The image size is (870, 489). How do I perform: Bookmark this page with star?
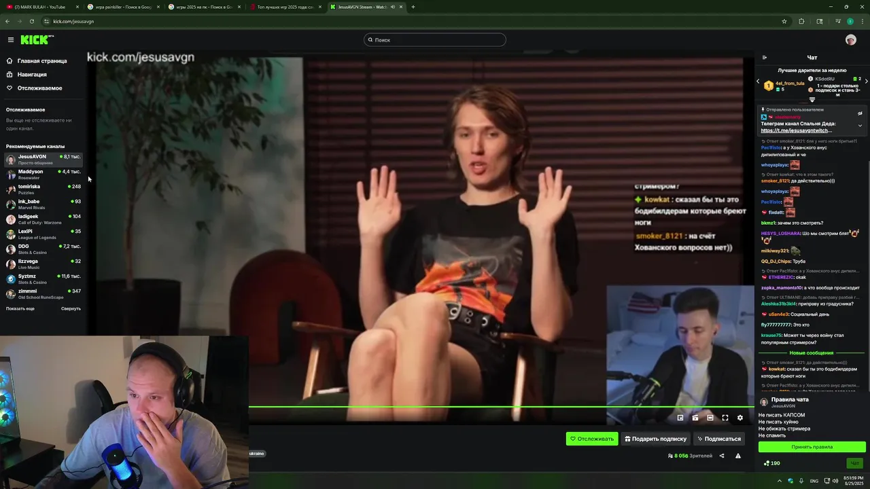point(784,21)
